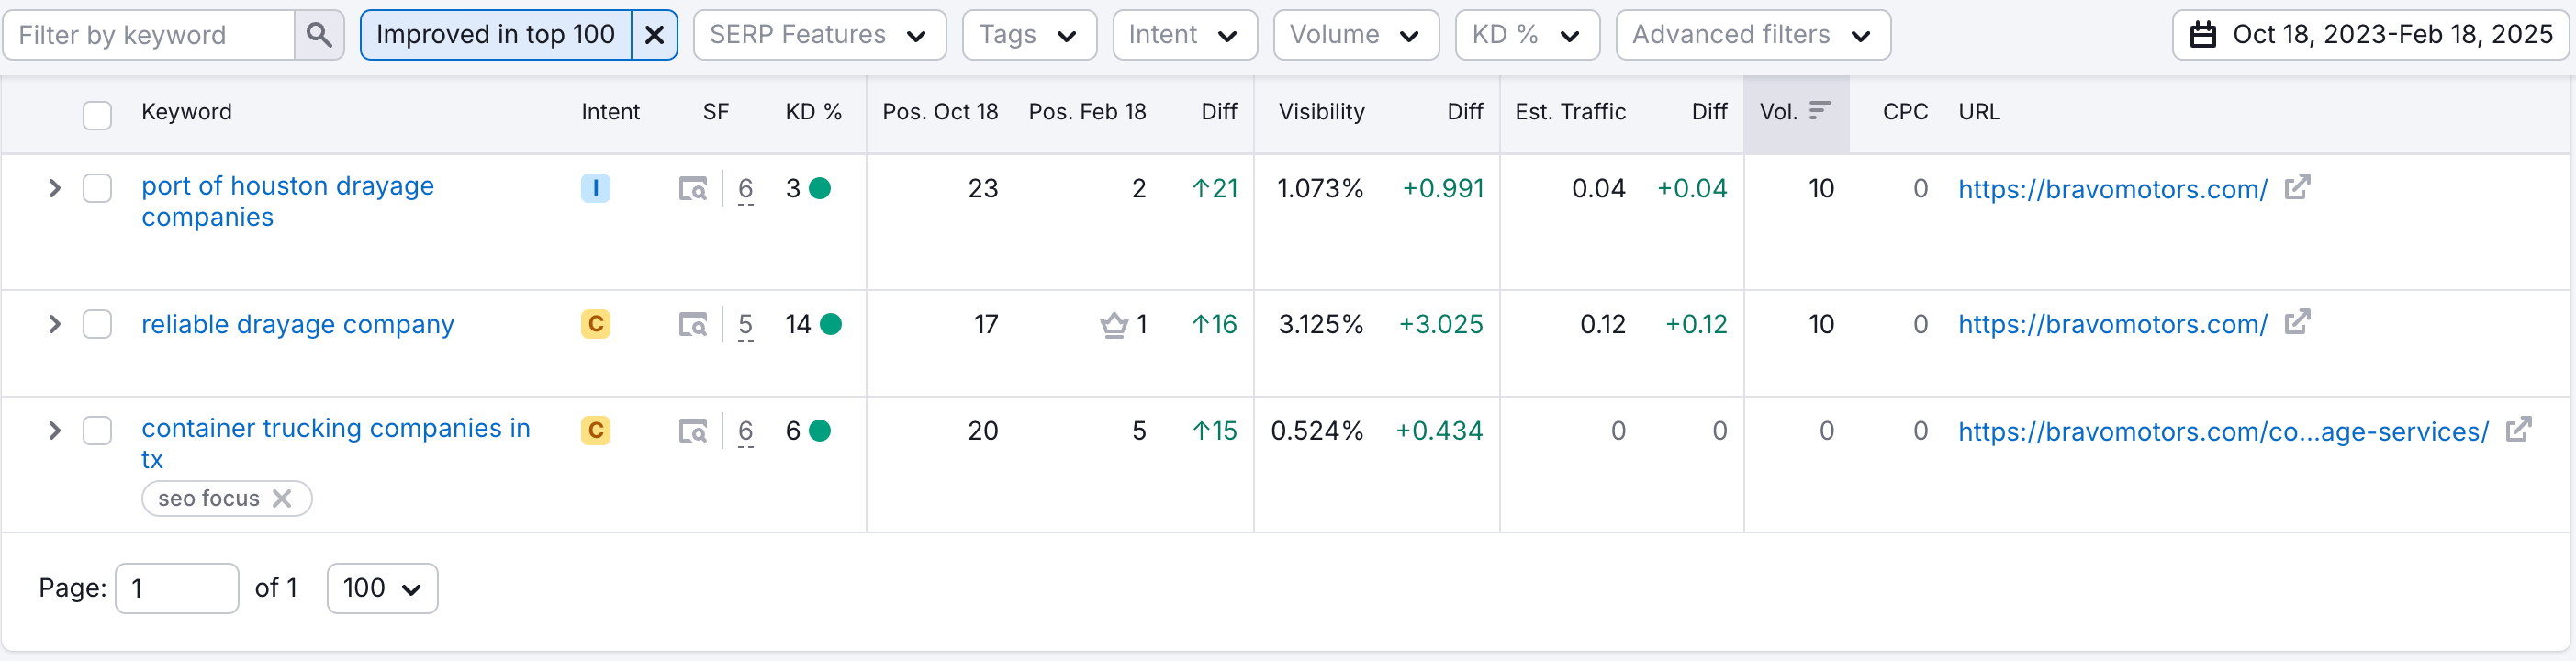Sort by the KD % column header
The height and width of the screenshot is (661, 2576).
click(812, 112)
